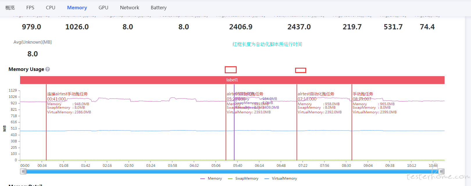Select the Memory tab
471x186 pixels.
pyautogui.click(x=77, y=8)
